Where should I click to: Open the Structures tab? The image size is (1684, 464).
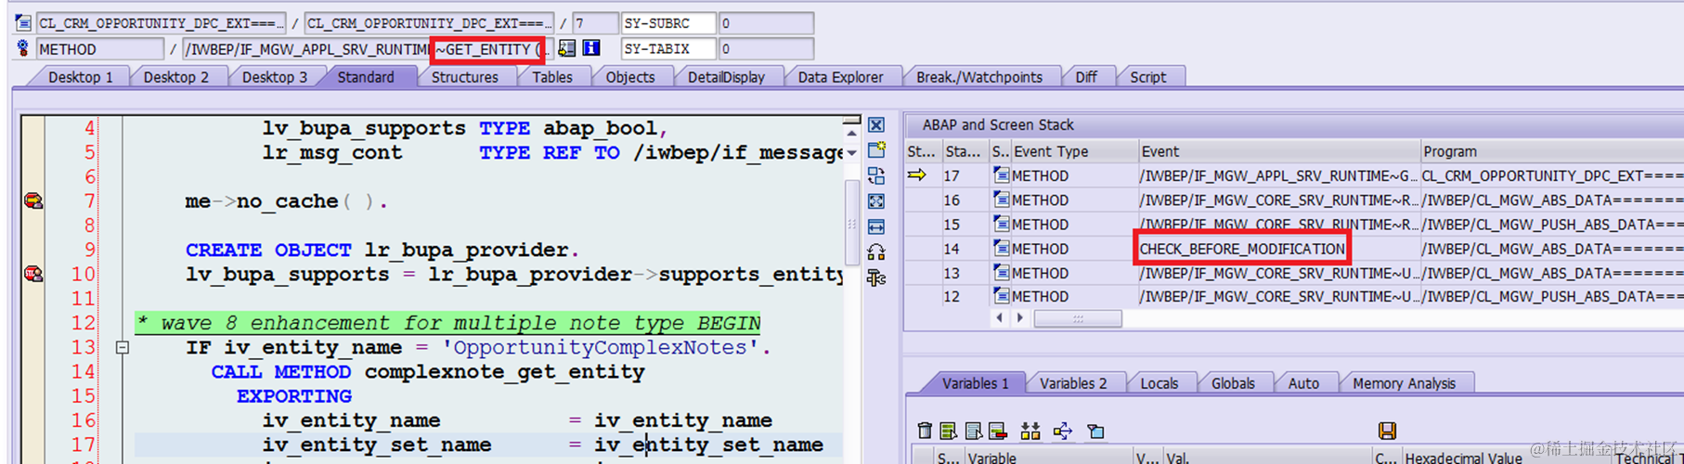point(464,77)
